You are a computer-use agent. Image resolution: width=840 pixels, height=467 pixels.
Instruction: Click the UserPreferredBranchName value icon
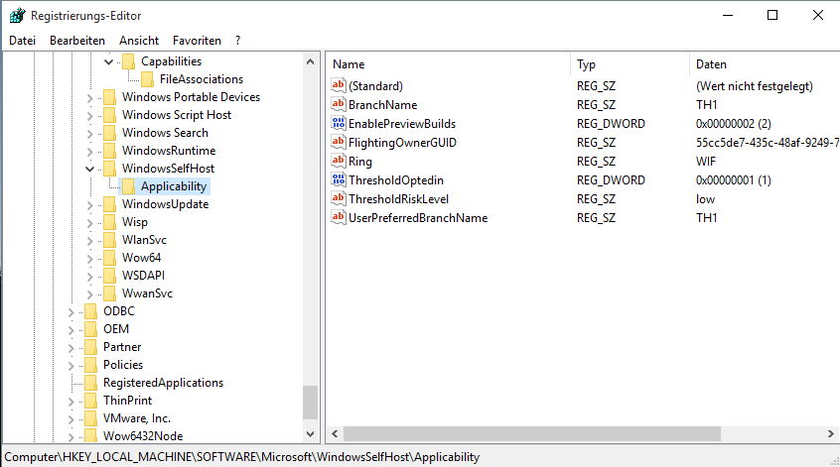coord(339,218)
